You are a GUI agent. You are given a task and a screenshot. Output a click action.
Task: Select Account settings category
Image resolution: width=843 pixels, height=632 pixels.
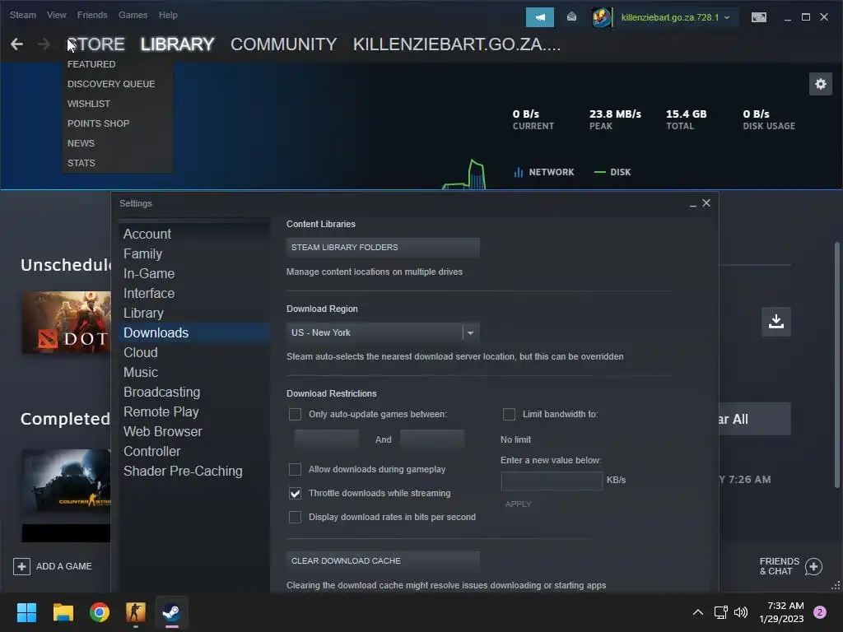(147, 235)
